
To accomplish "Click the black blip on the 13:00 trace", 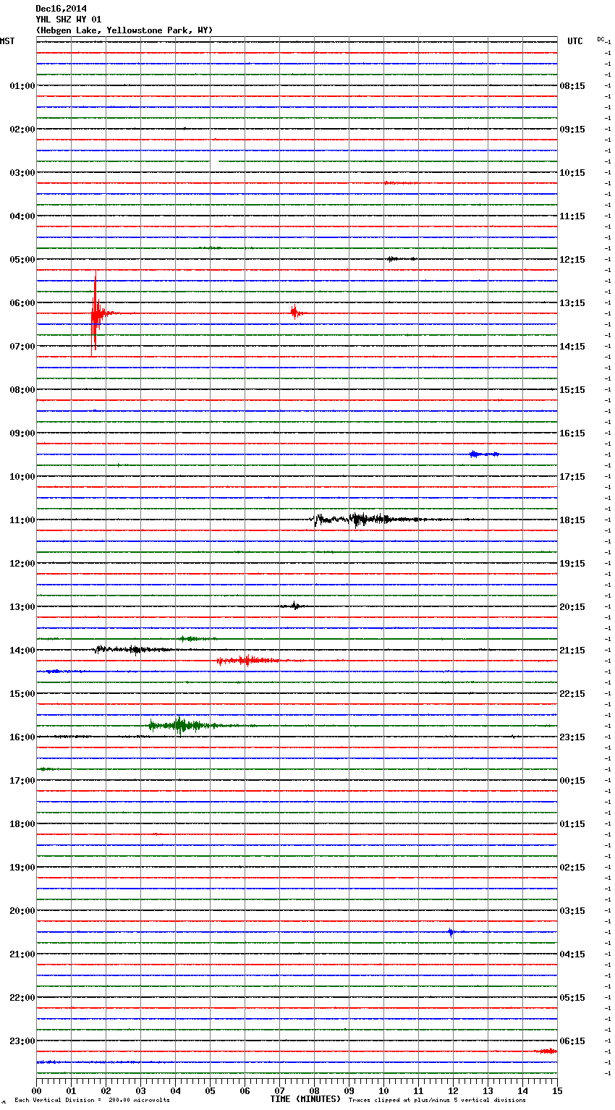I will (294, 606).
